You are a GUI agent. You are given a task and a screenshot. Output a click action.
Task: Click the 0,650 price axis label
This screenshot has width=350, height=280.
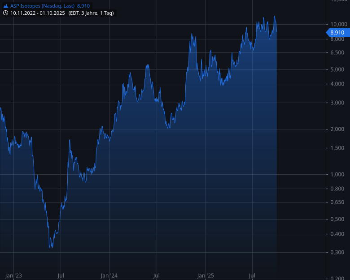[x=337, y=202]
